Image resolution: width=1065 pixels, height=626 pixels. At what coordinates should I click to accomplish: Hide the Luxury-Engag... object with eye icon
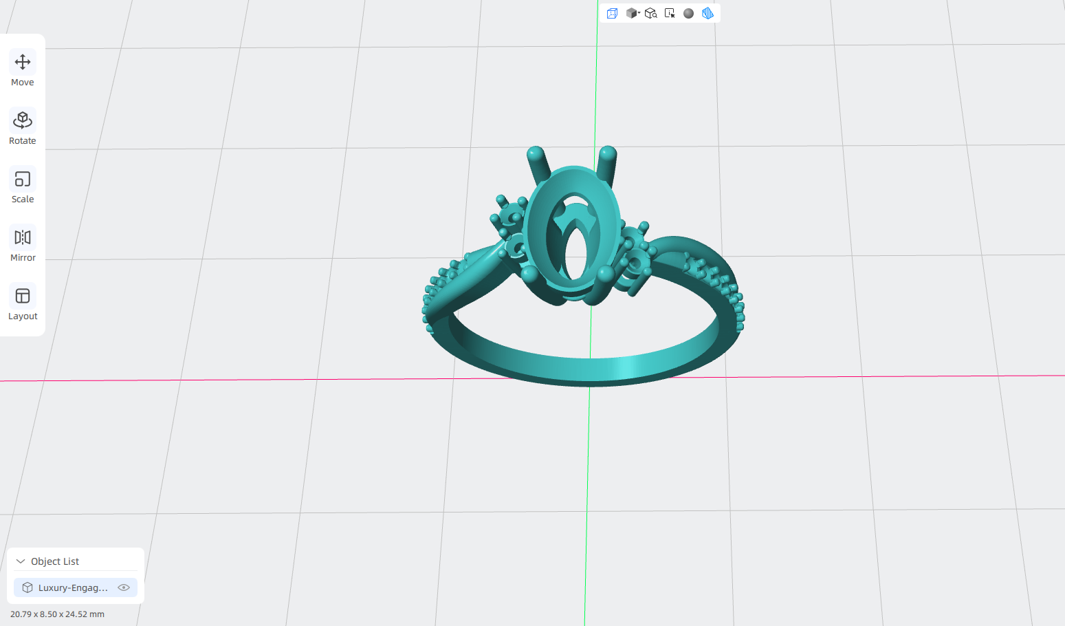point(124,587)
